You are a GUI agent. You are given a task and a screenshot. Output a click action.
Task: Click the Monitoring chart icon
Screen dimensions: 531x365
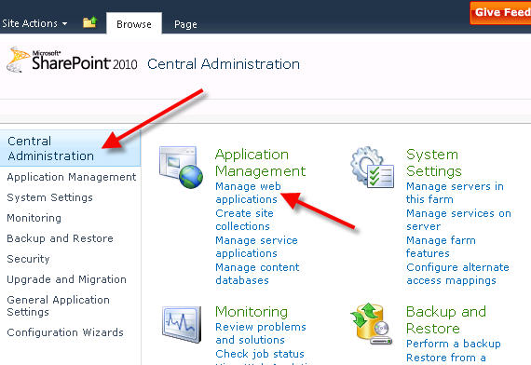point(182,324)
